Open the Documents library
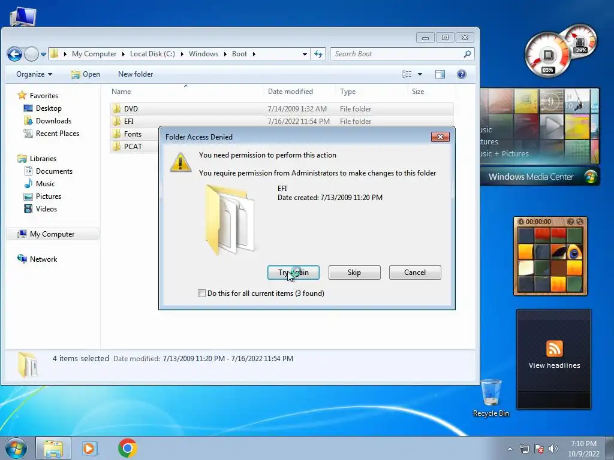This screenshot has height=460, width=614. 54,171
